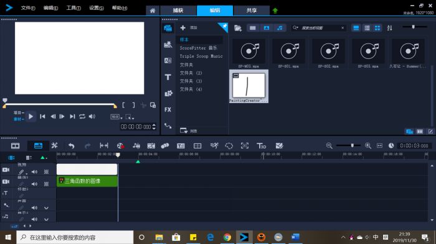This screenshot has height=244, width=436.
Task: Open the aspect ratio 16:9 dropdown
Action: 116,117
